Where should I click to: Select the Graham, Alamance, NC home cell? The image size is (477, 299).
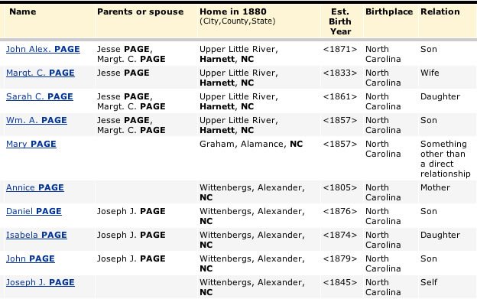coord(251,144)
